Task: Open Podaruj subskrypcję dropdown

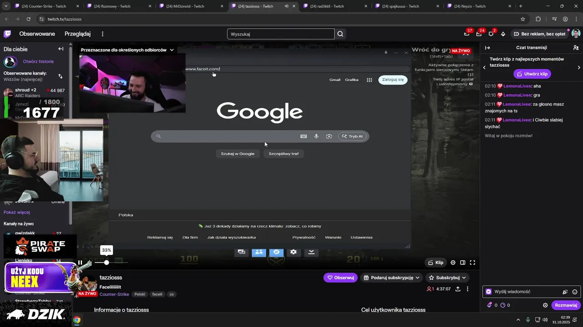Action: [x=392, y=277]
